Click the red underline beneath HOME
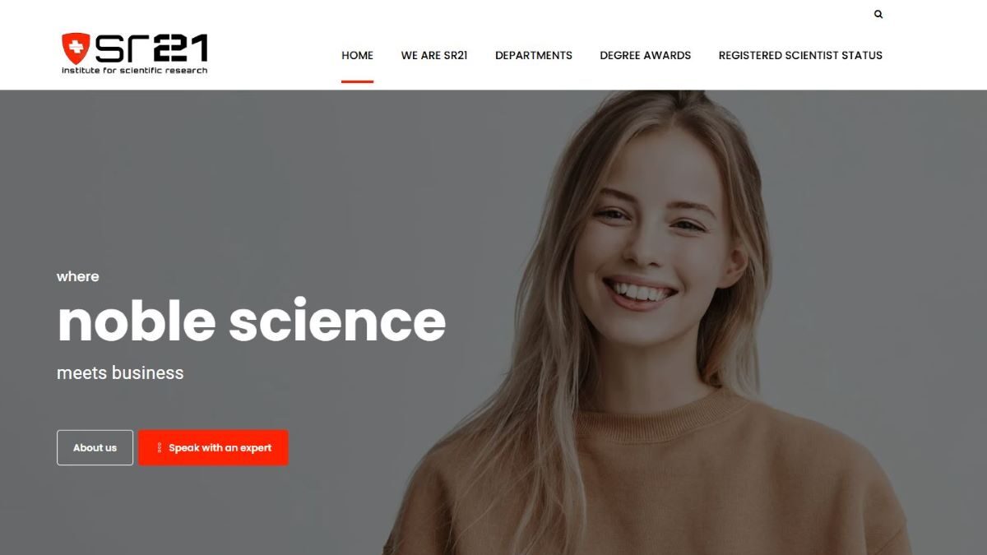Viewport: 987px width, 555px height. tap(357, 81)
